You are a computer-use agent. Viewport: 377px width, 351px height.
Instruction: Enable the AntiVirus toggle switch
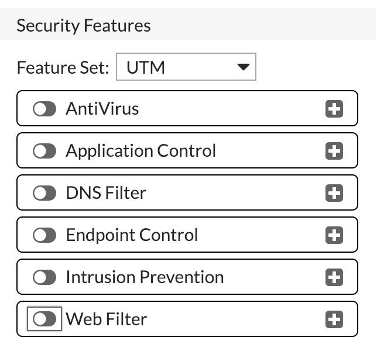click(x=44, y=109)
